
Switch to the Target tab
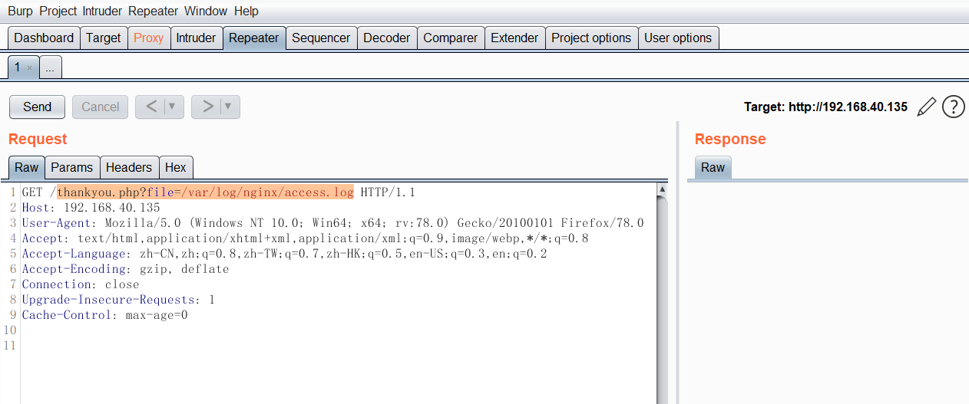(103, 38)
